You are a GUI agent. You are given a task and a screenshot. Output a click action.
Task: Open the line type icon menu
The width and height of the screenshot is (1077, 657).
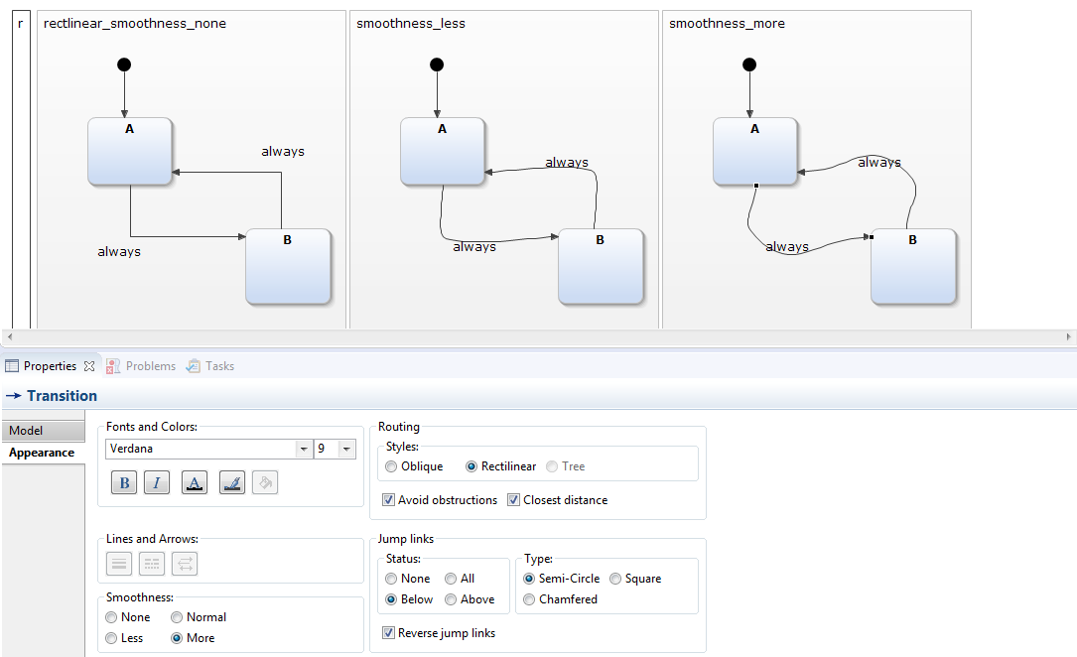151,563
